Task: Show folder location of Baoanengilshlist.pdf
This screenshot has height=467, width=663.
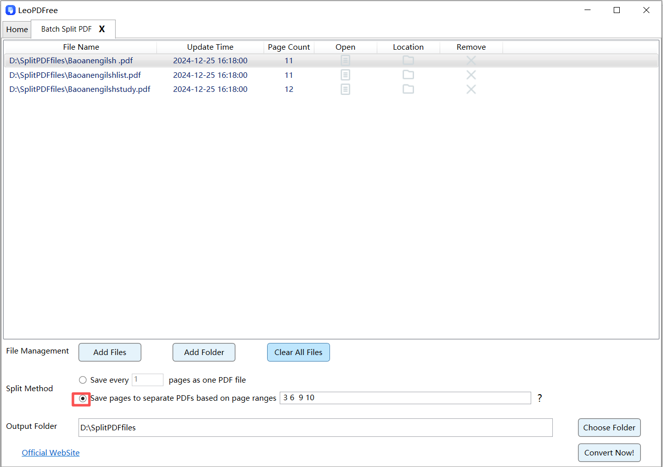Action: (408, 75)
